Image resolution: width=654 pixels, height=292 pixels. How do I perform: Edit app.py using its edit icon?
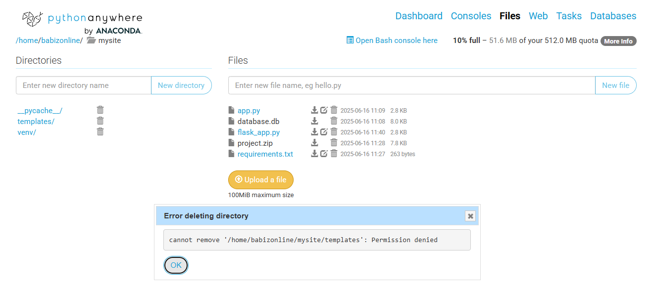(x=324, y=110)
